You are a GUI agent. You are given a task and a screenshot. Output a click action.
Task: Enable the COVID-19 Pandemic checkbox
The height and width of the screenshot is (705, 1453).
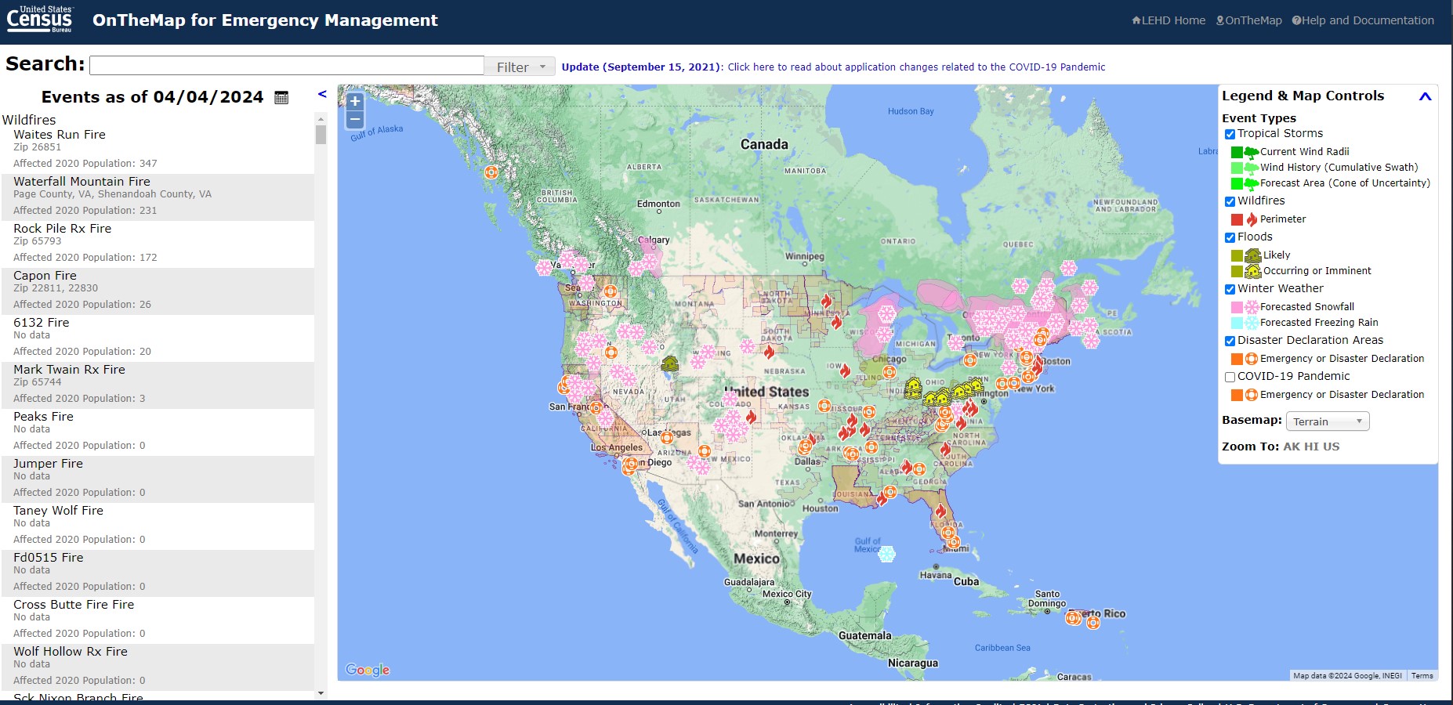(1230, 378)
